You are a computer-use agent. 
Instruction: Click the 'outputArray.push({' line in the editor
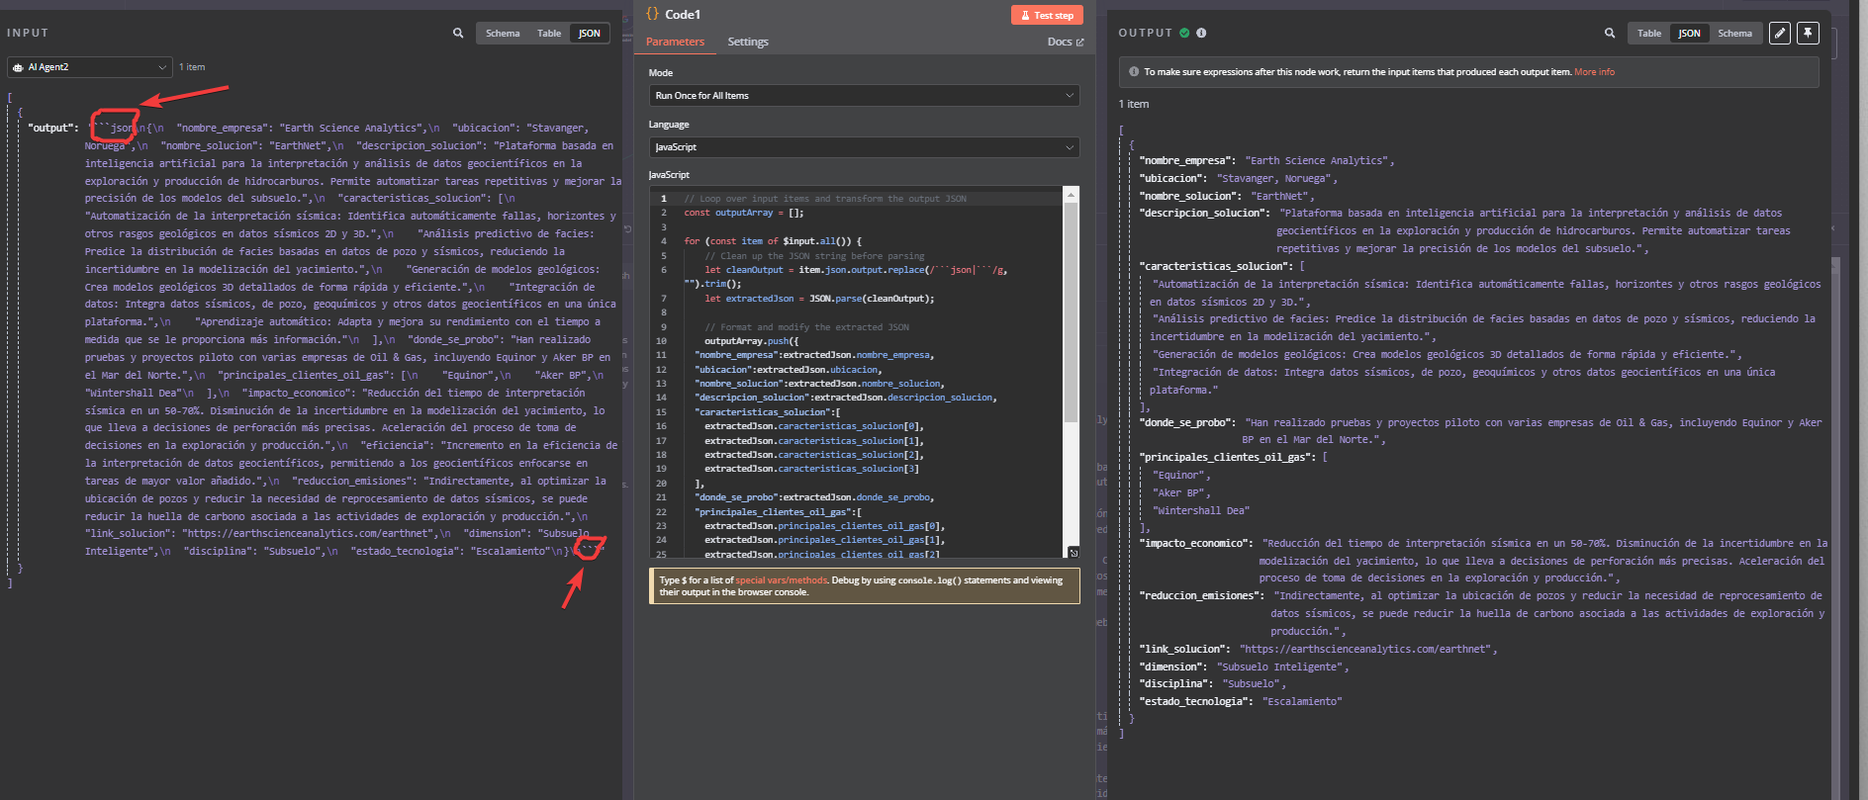click(751, 341)
